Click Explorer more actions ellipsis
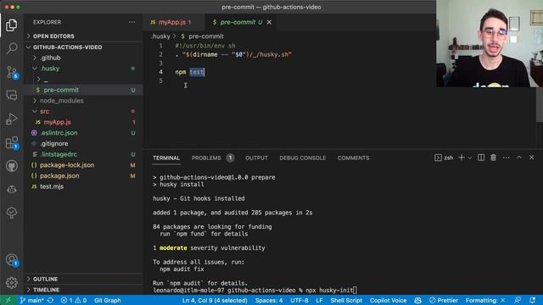This screenshot has width=543, height=305. tap(132, 22)
